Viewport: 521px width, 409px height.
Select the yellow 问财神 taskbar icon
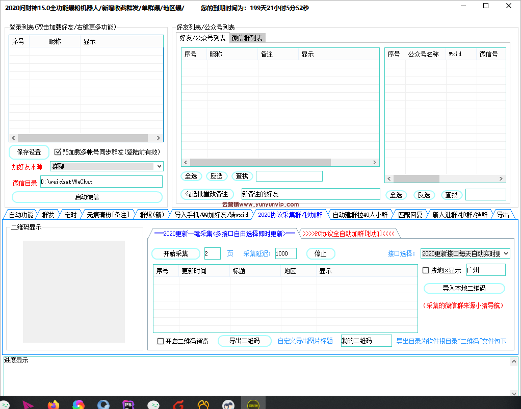pos(253,404)
